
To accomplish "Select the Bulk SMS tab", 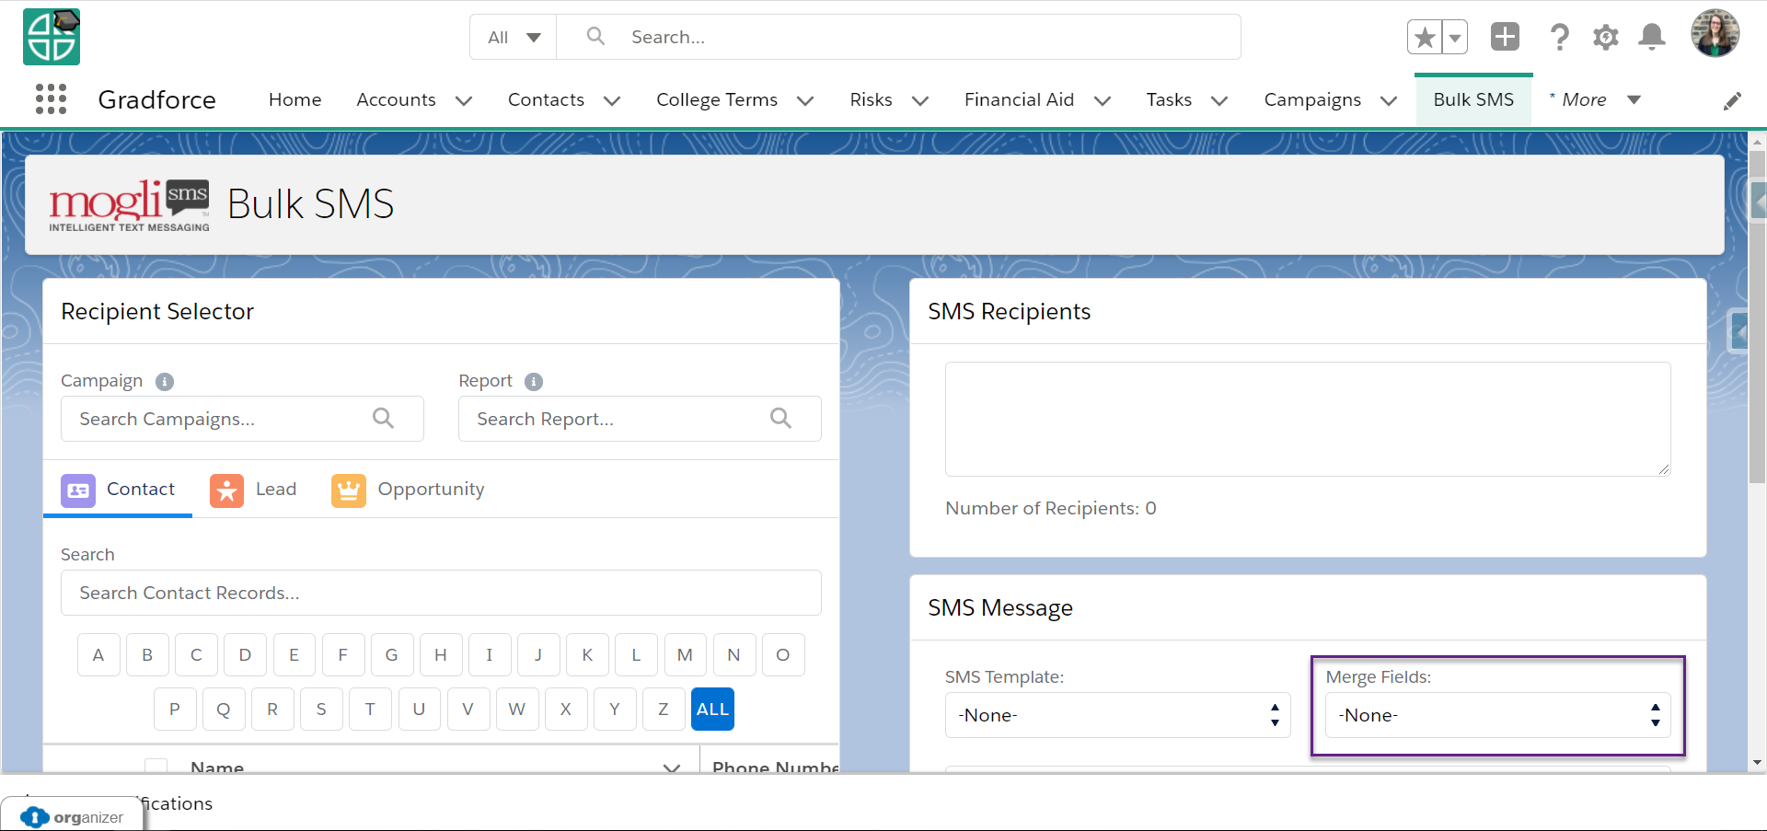I will coord(1473,99).
